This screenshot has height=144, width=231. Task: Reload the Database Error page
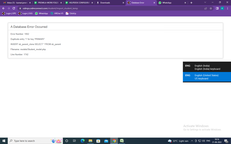click(x=14, y=8)
